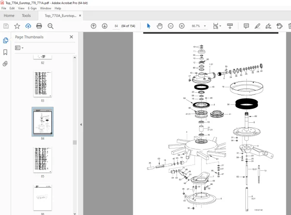
Task: Print the document using printer icon
Action: pyautogui.click(x=39, y=26)
